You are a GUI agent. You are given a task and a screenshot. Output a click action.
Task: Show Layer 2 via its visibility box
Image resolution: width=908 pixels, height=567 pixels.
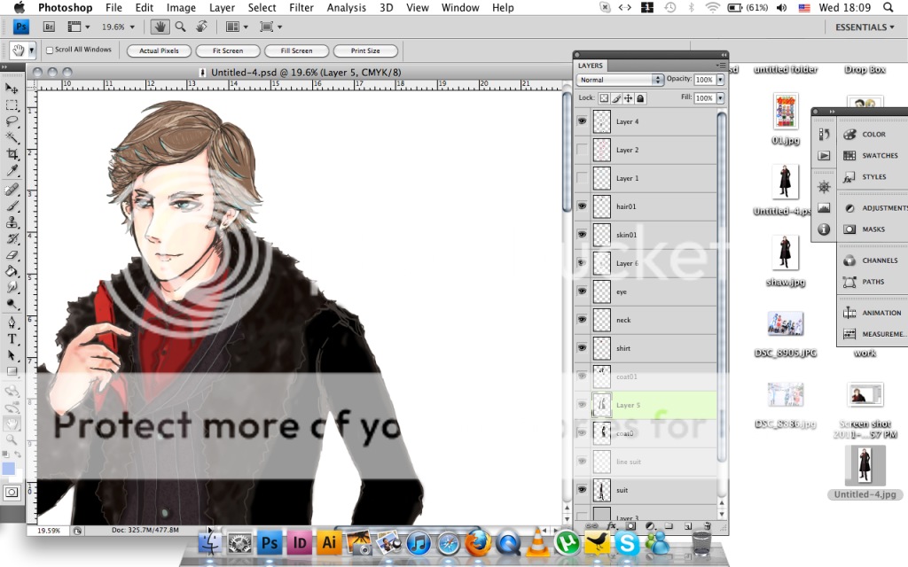pos(582,150)
